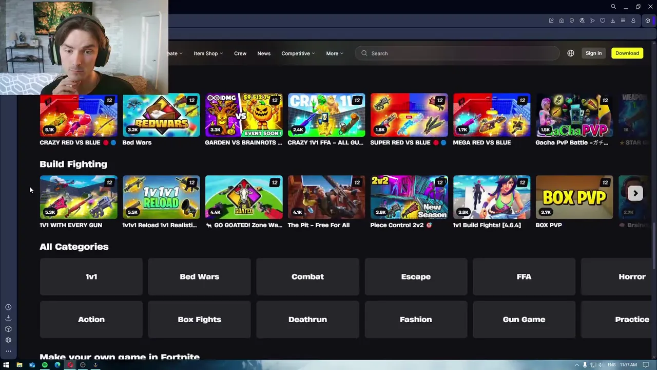
Task: Click the extensions cube icon at top right
Action: click(x=648, y=21)
